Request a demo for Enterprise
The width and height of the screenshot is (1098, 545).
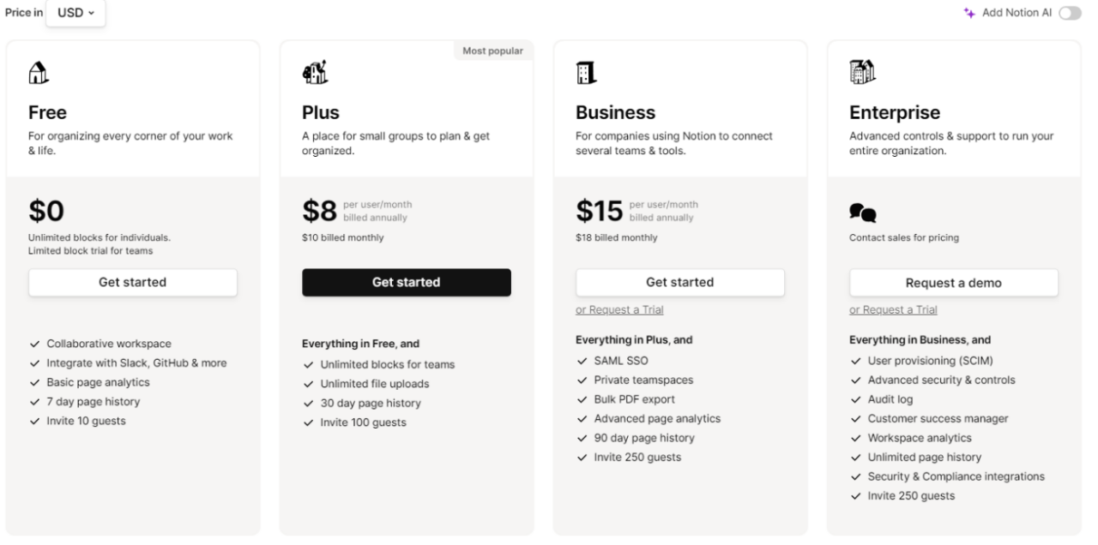point(953,283)
